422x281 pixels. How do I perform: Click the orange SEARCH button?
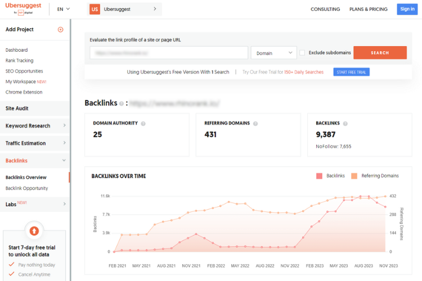click(380, 53)
